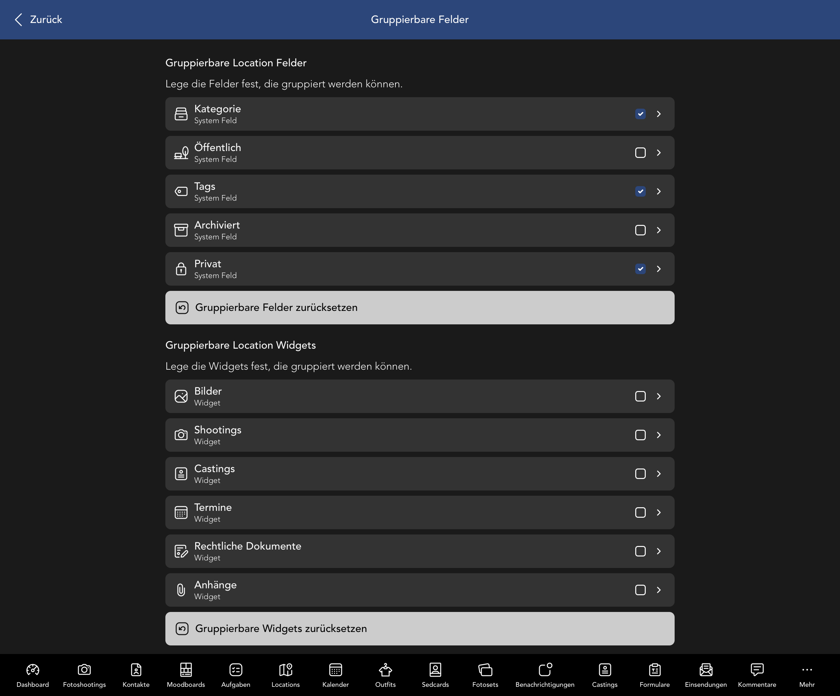This screenshot has width=840, height=696.
Task: Open Fotosets in navigation
Action: coord(485,675)
